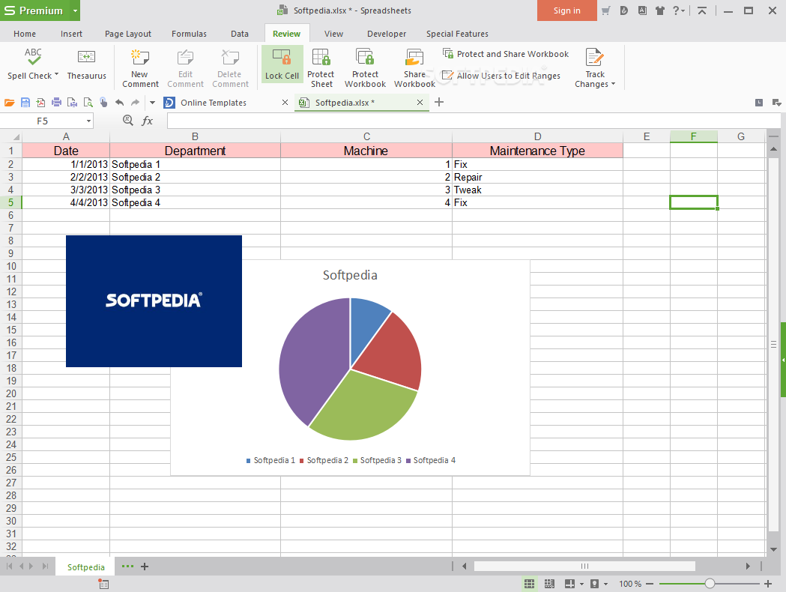Image resolution: width=786 pixels, height=592 pixels.
Task: Click the Open folder icon in quick toolbar
Action: point(9,103)
